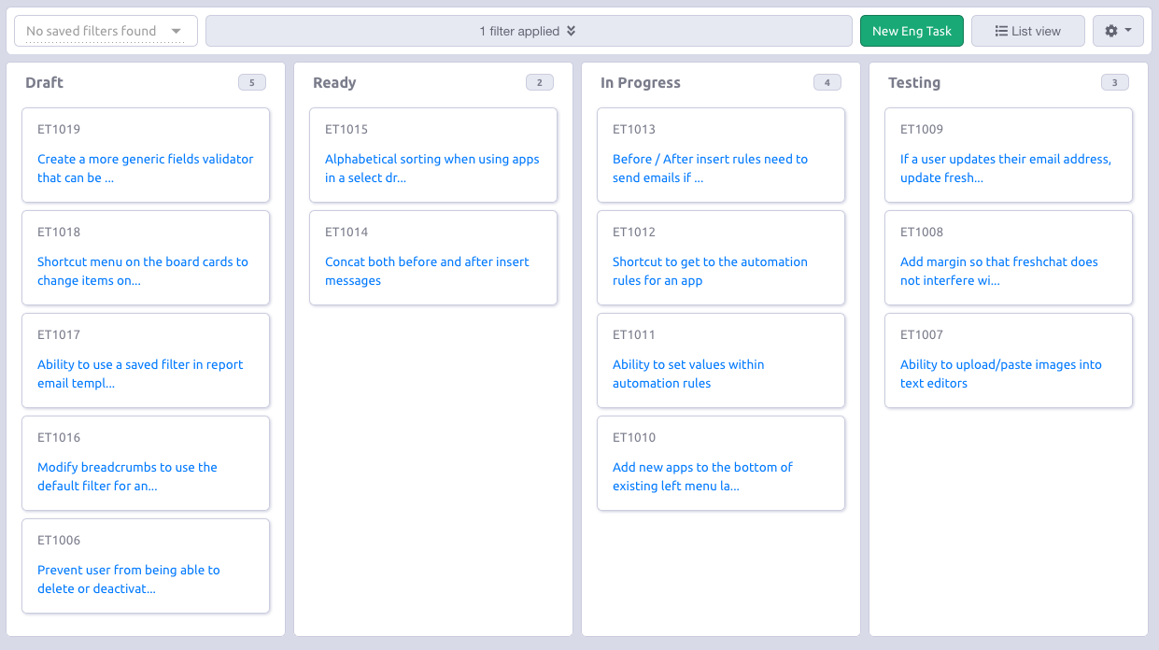Select the ET1010 card
1159x650 pixels.
720,438
